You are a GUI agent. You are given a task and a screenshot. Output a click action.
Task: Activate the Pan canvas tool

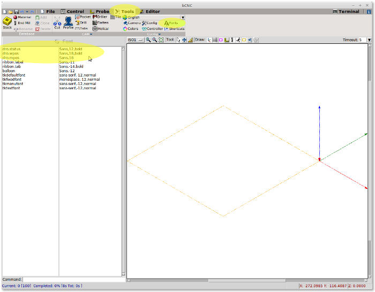(184, 40)
